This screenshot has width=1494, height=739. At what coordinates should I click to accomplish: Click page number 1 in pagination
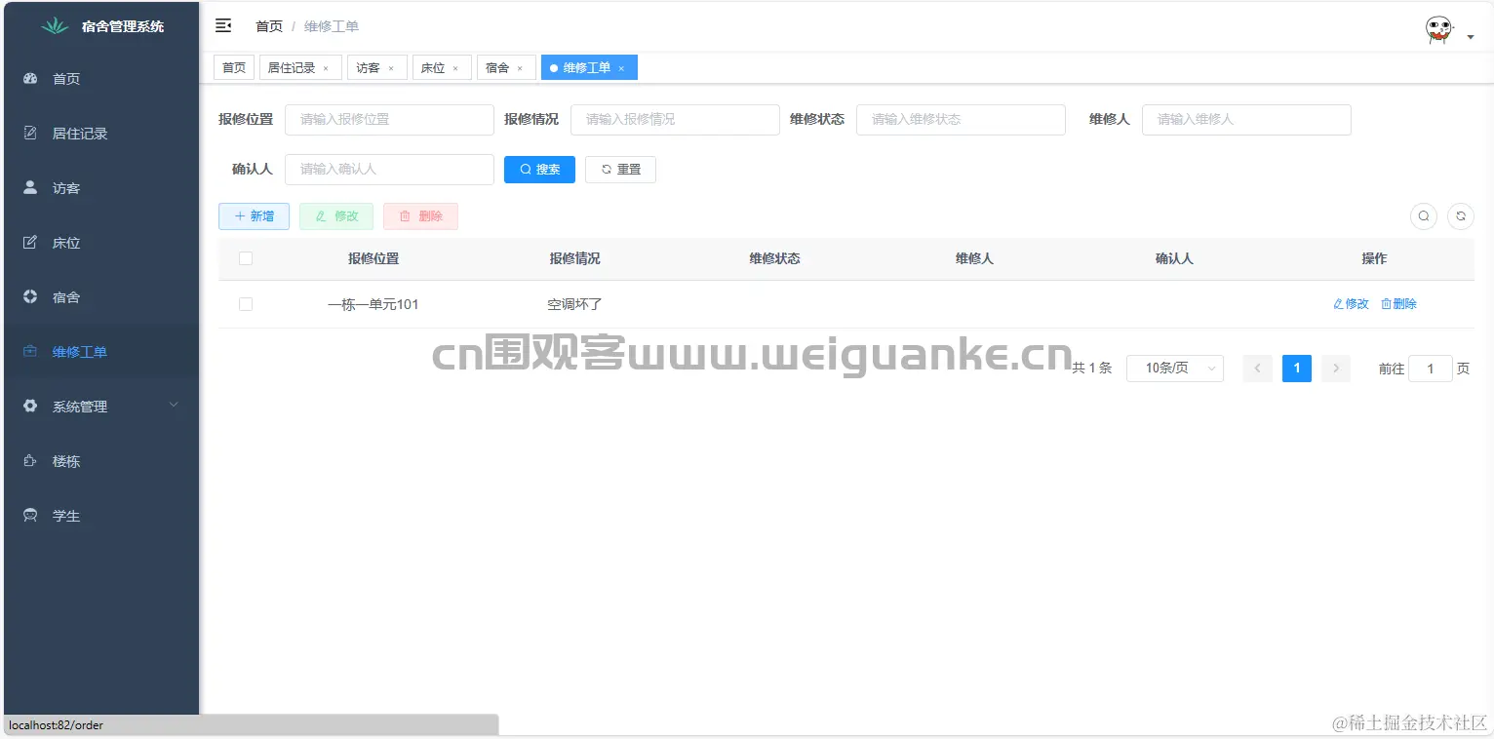tap(1297, 369)
